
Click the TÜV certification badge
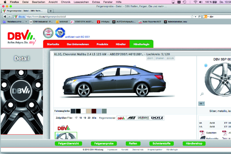60,33
